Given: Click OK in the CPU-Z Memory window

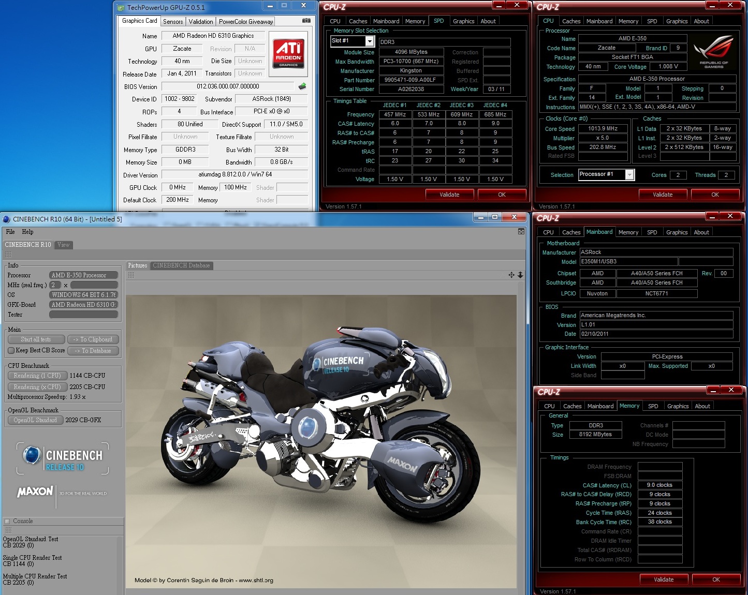Looking at the screenshot, I should click(716, 579).
